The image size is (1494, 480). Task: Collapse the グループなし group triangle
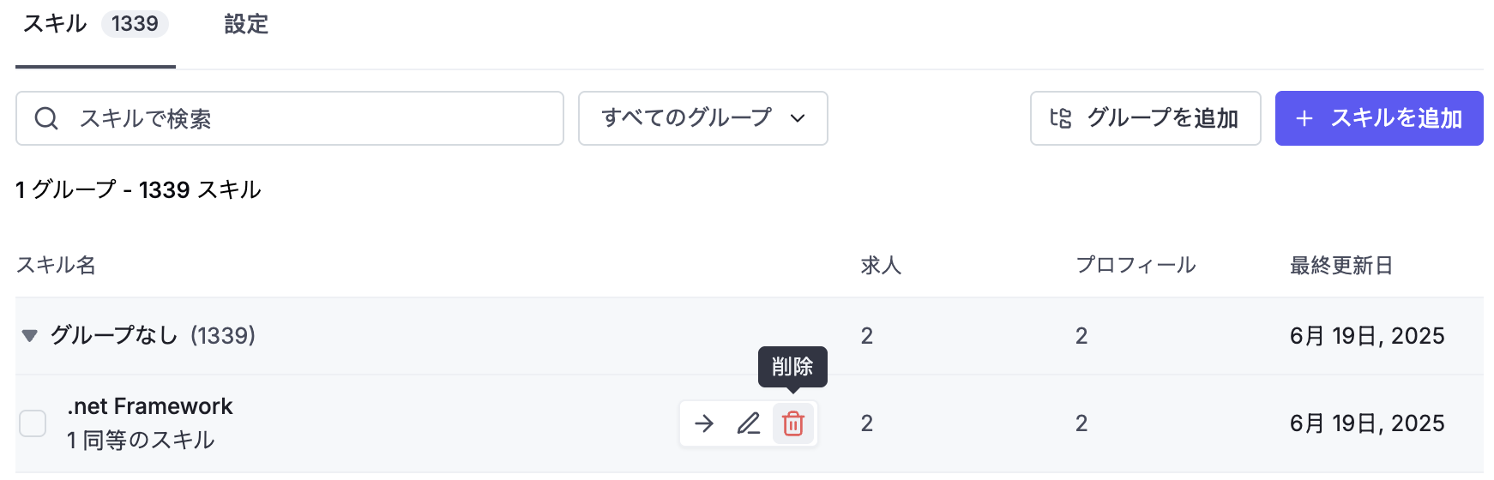click(x=30, y=336)
